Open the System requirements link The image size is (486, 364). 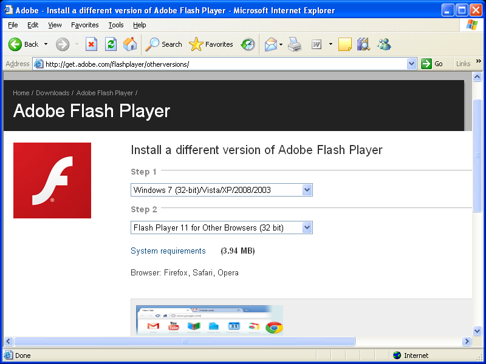(168, 251)
